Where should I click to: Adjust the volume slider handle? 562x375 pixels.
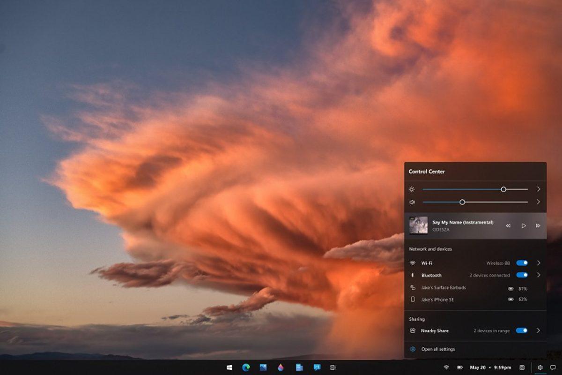coord(463,202)
